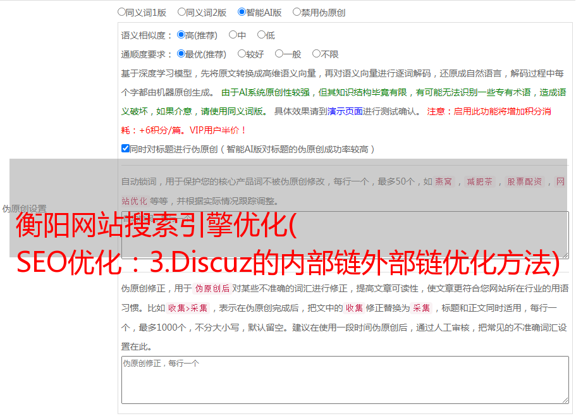This screenshot has width=576, height=416.
Task: Set 语义相似度 to 高(推荐)
Action: [181, 35]
